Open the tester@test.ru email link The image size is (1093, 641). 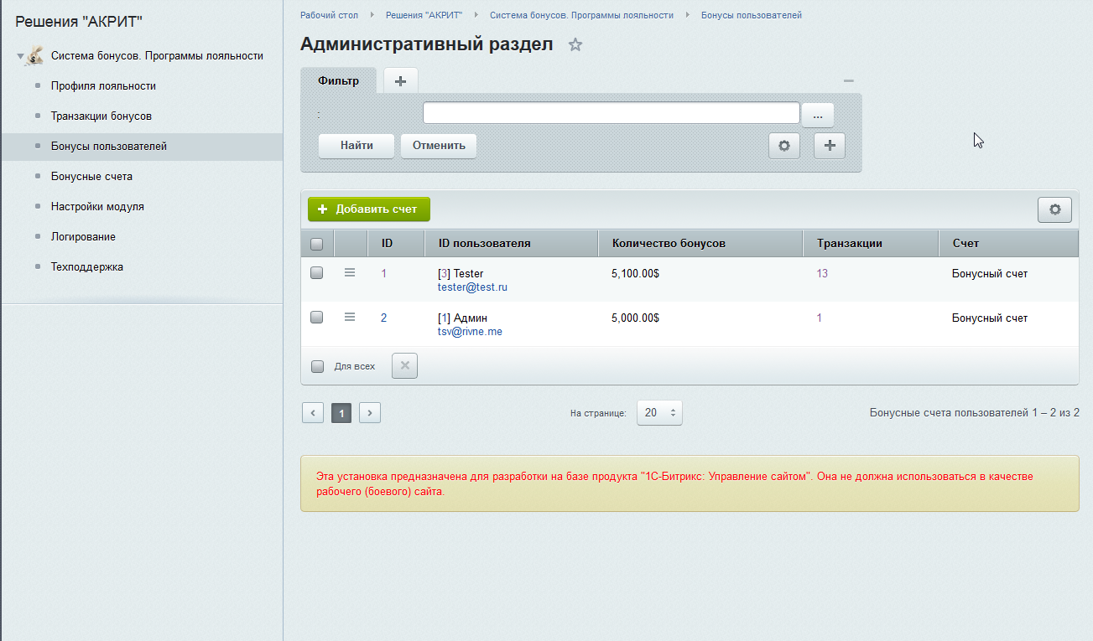pyautogui.click(x=472, y=287)
